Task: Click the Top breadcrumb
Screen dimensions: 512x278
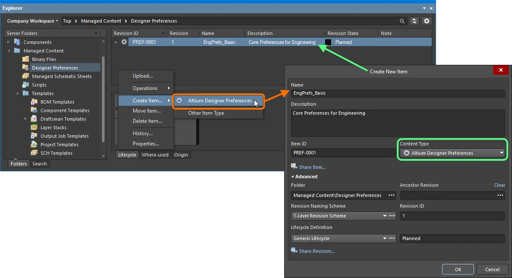Action: coord(67,21)
